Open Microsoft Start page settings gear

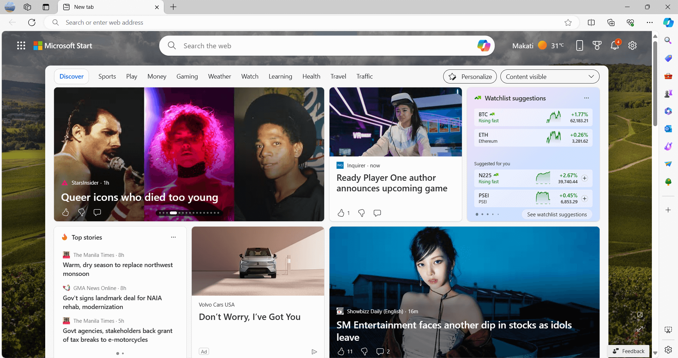[x=632, y=45]
